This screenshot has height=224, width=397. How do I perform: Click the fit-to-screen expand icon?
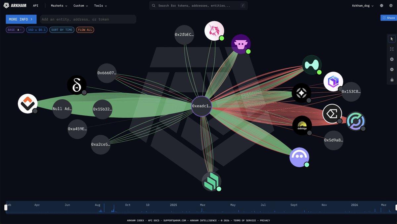pyautogui.click(x=392, y=49)
